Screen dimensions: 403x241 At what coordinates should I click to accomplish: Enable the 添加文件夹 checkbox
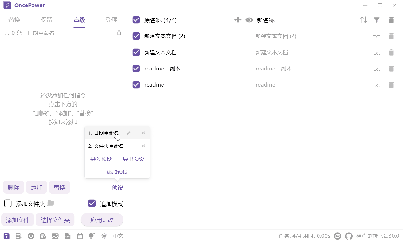pos(8,203)
